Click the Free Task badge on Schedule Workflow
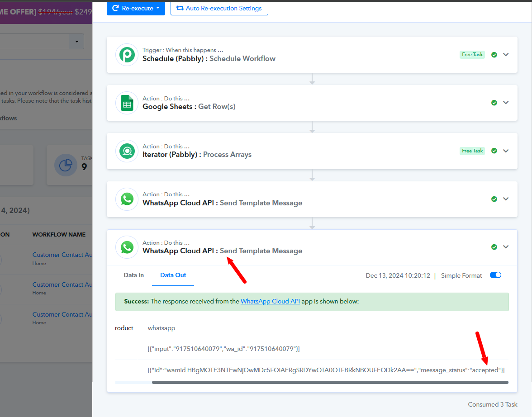This screenshot has height=417, width=532. [472, 55]
